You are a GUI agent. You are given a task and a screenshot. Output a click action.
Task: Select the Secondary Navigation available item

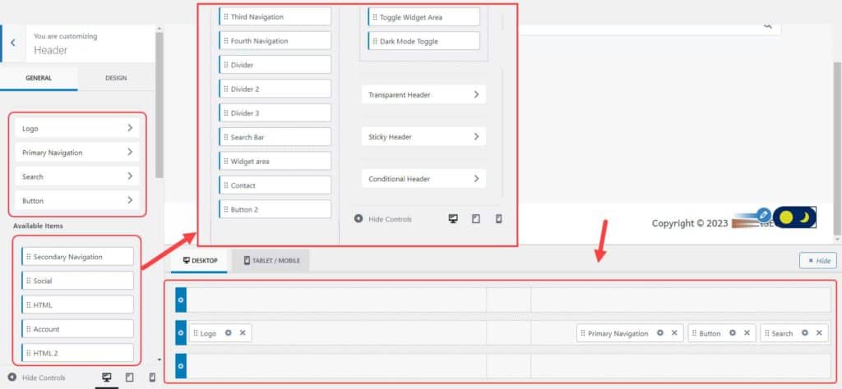pyautogui.click(x=77, y=257)
